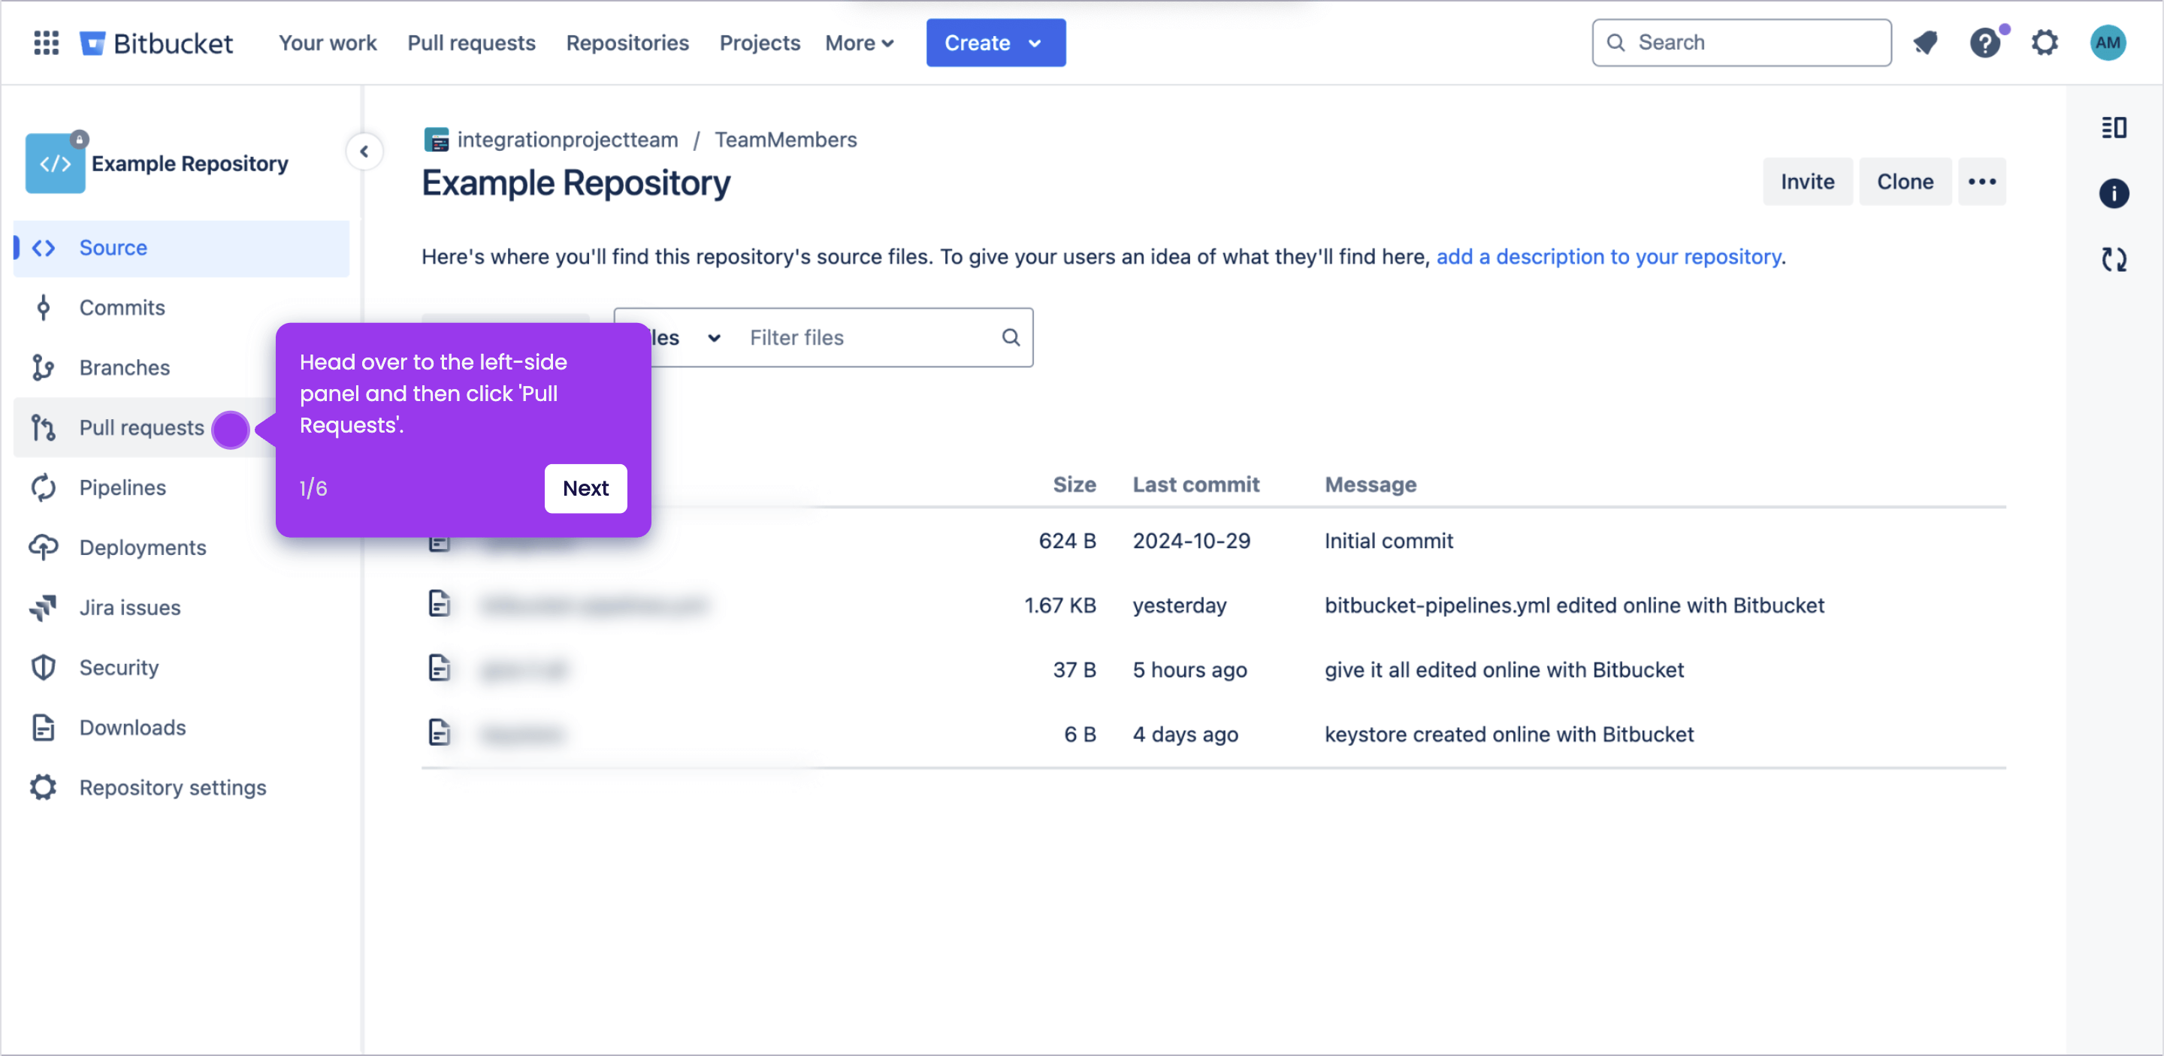Click Next in the purple tooltip
The height and width of the screenshot is (1056, 2164).
click(585, 487)
